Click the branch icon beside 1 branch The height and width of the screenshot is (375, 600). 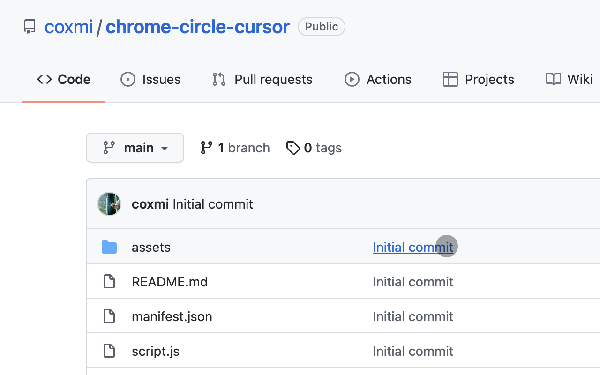(206, 148)
